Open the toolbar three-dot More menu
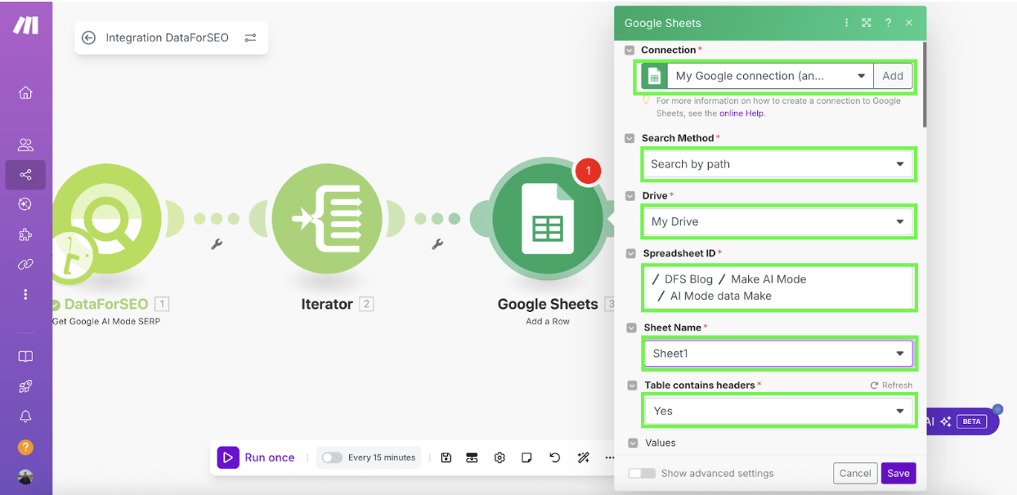 (x=609, y=457)
